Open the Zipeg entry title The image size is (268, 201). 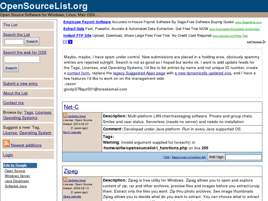click(x=71, y=171)
